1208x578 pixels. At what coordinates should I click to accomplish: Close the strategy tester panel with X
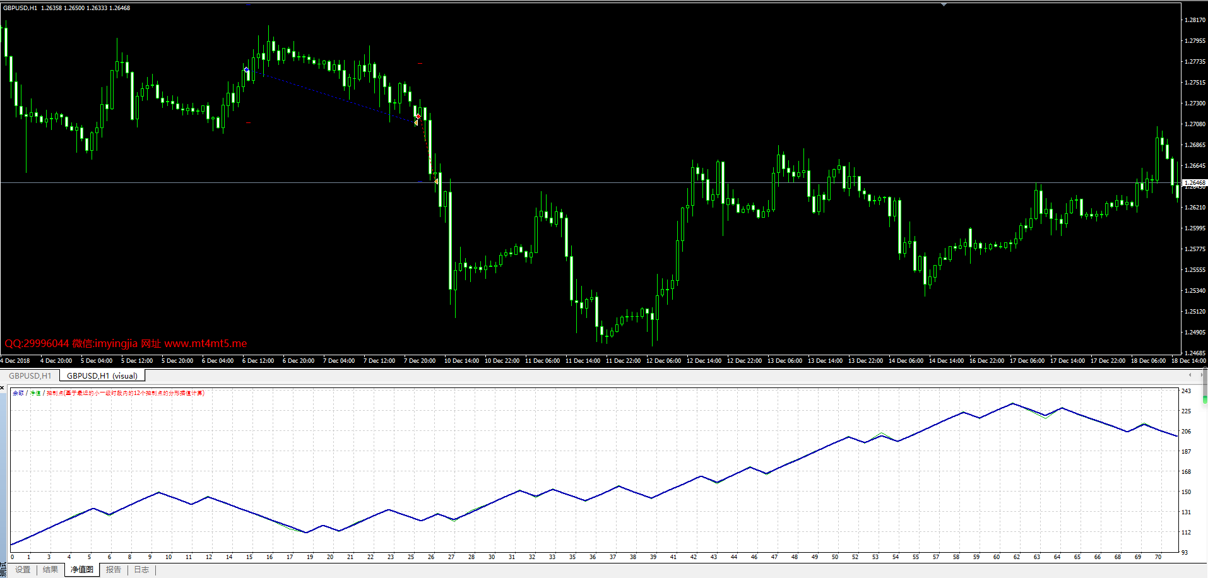pyautogui.click(x=3, y=387)
